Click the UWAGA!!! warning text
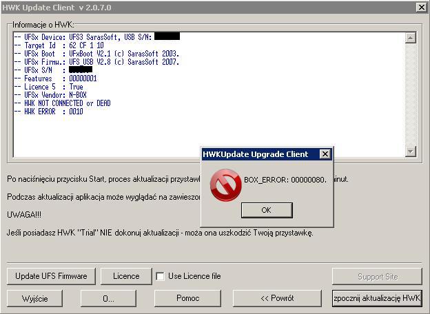Screen dimensions: 430x314 tap(24, 215)
